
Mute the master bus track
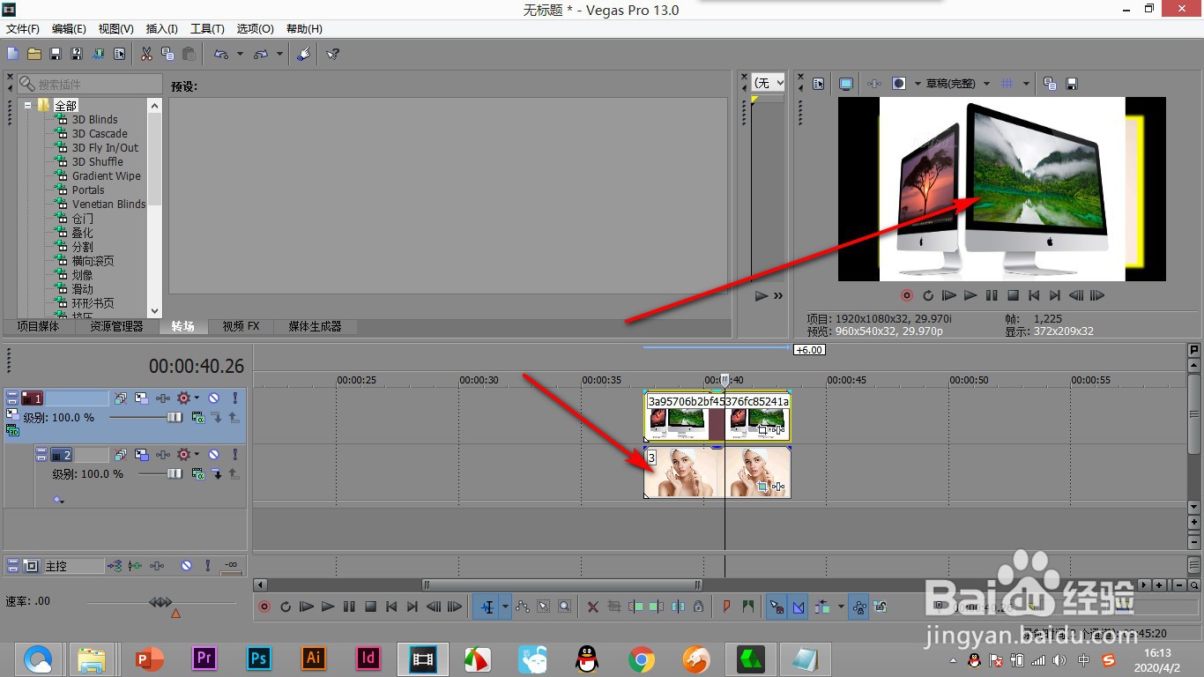click(x=186, y=566)
